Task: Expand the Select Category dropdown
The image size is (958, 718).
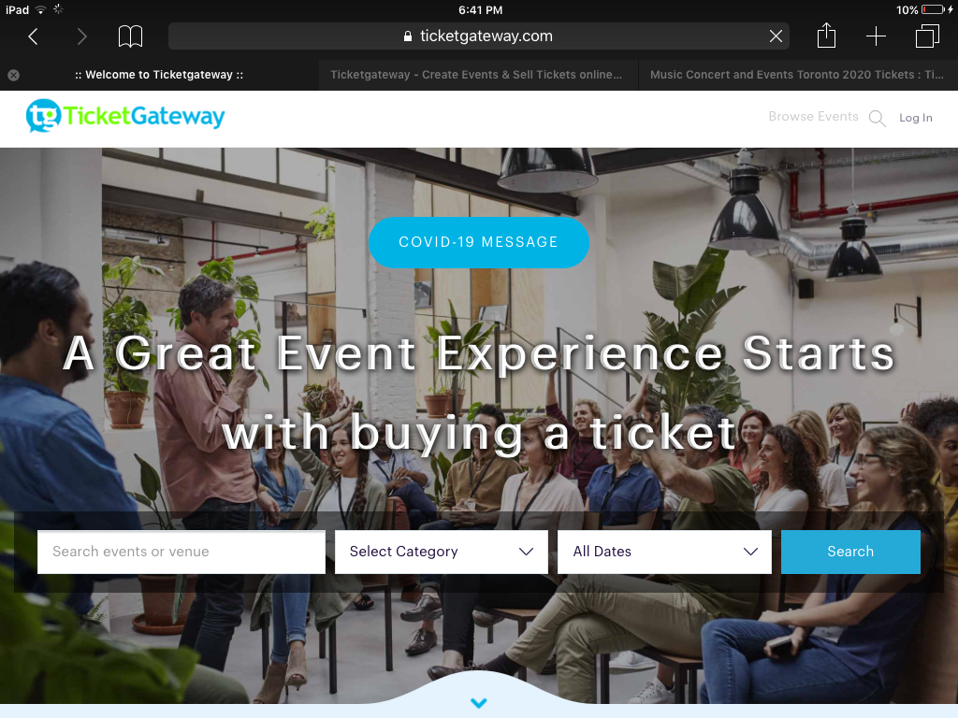Action: click(442, 552)
